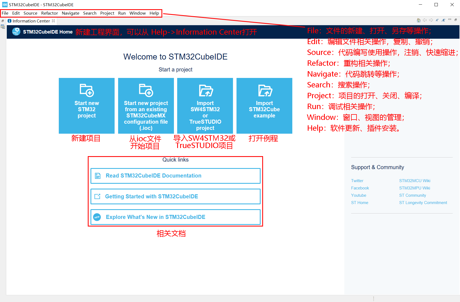Open the Search menu
Image resolution: width=460 pixels, height=302 pixels.
(x=90, y=13)
